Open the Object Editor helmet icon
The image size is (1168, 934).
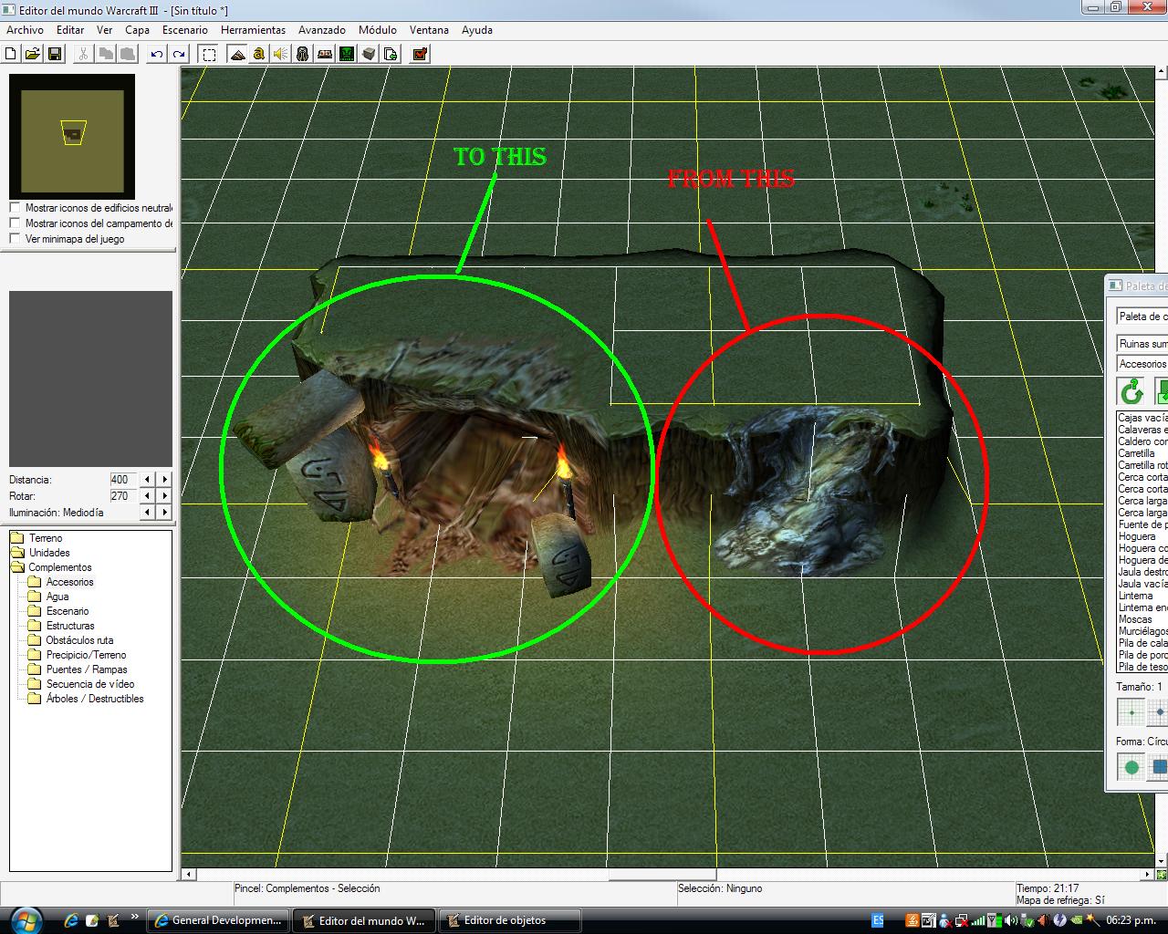[302, 54]
